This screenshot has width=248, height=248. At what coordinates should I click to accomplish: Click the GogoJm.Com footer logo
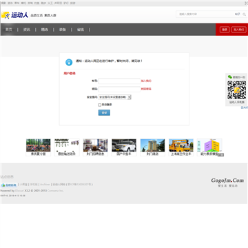point(227,180)
